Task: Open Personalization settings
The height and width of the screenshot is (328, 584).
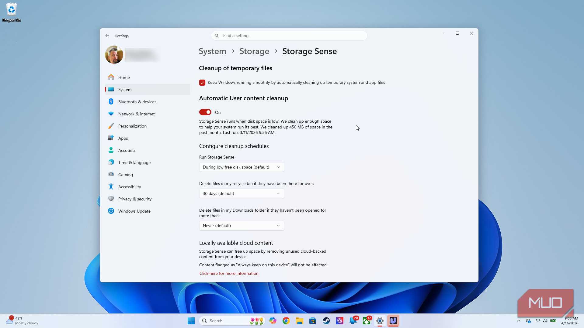Action: click(148, 126)
